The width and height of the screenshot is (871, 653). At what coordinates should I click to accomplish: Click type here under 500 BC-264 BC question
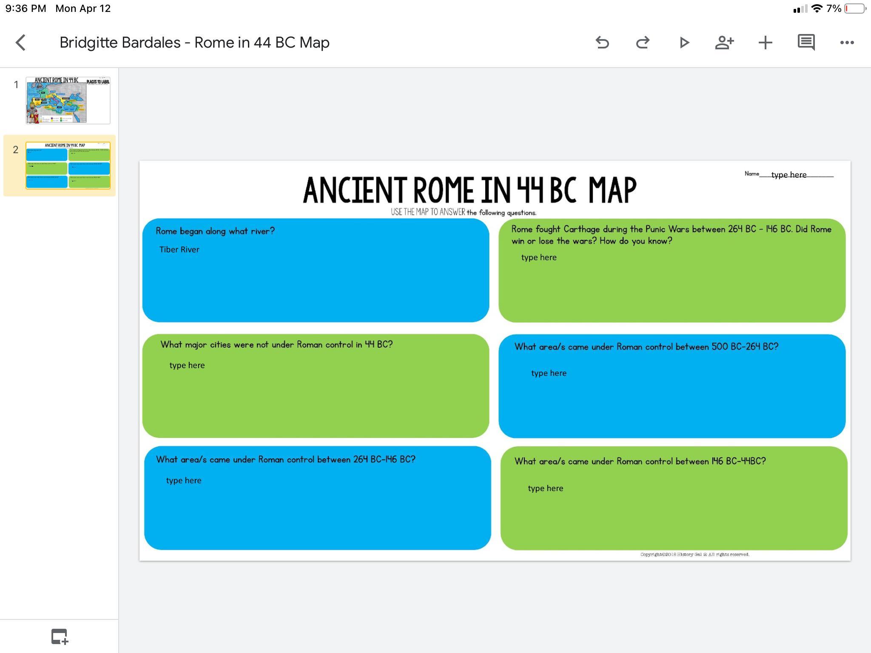pyautogui.click(x=549, y=373)
